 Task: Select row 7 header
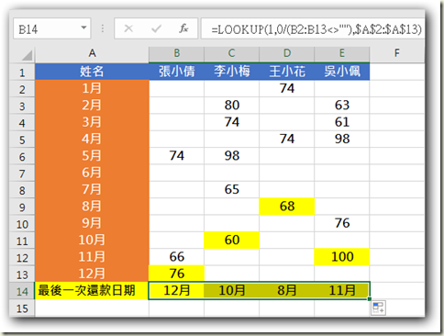click(x=22, y=174)
